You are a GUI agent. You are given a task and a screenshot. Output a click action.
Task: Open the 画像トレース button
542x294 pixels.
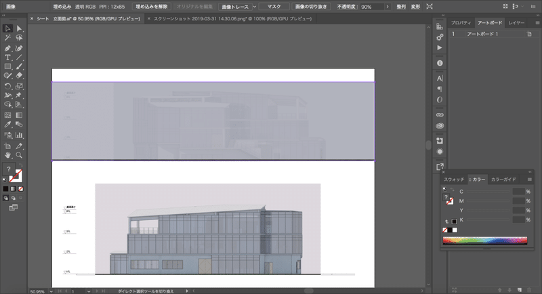point(235,7)
